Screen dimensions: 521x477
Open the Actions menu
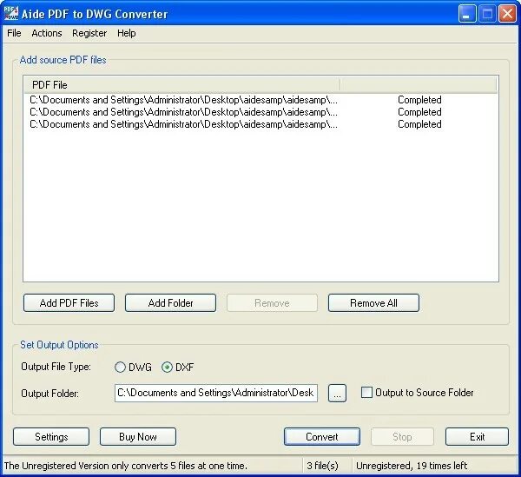(47, 33)
